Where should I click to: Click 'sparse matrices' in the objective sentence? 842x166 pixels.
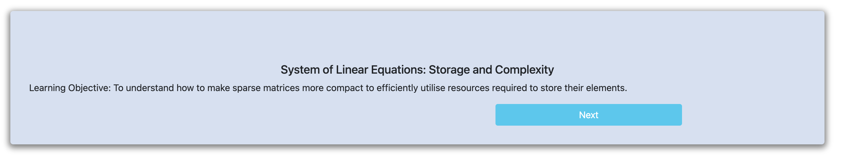click(x=266, y=88)
